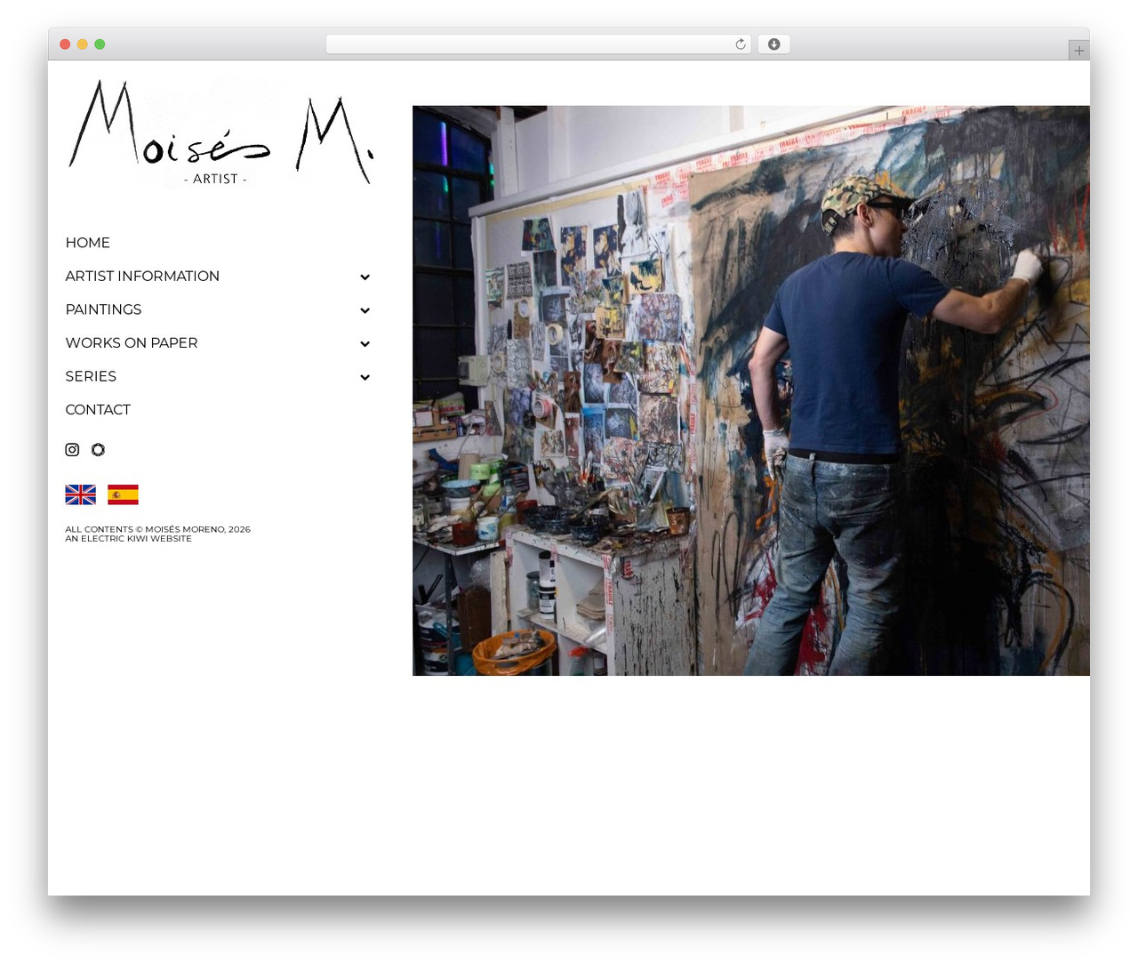Open a new tab with plus button
This screenshot has height=964, width=1138.
point(1078,51)
